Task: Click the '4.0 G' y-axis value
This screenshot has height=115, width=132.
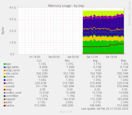Action: click(13, 7)
